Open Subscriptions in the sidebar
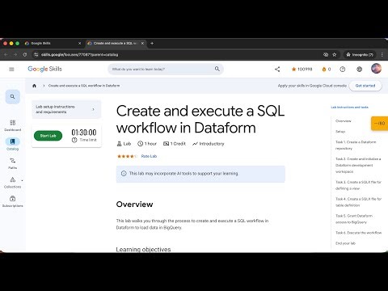This screenshot has width=388, height=291. click(x=13, y=201)
